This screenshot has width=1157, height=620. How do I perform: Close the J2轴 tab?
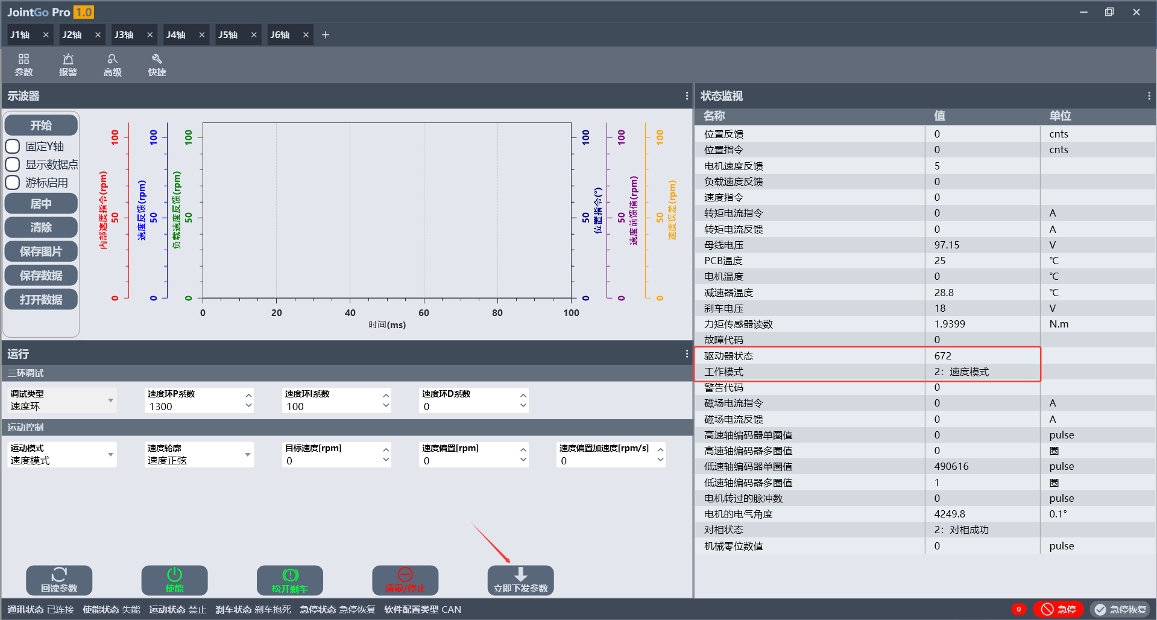pos(98,35)
